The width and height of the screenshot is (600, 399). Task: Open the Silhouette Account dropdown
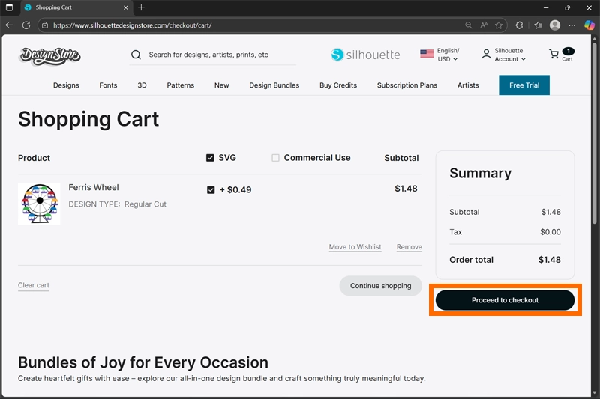click(x=504, y=55)
